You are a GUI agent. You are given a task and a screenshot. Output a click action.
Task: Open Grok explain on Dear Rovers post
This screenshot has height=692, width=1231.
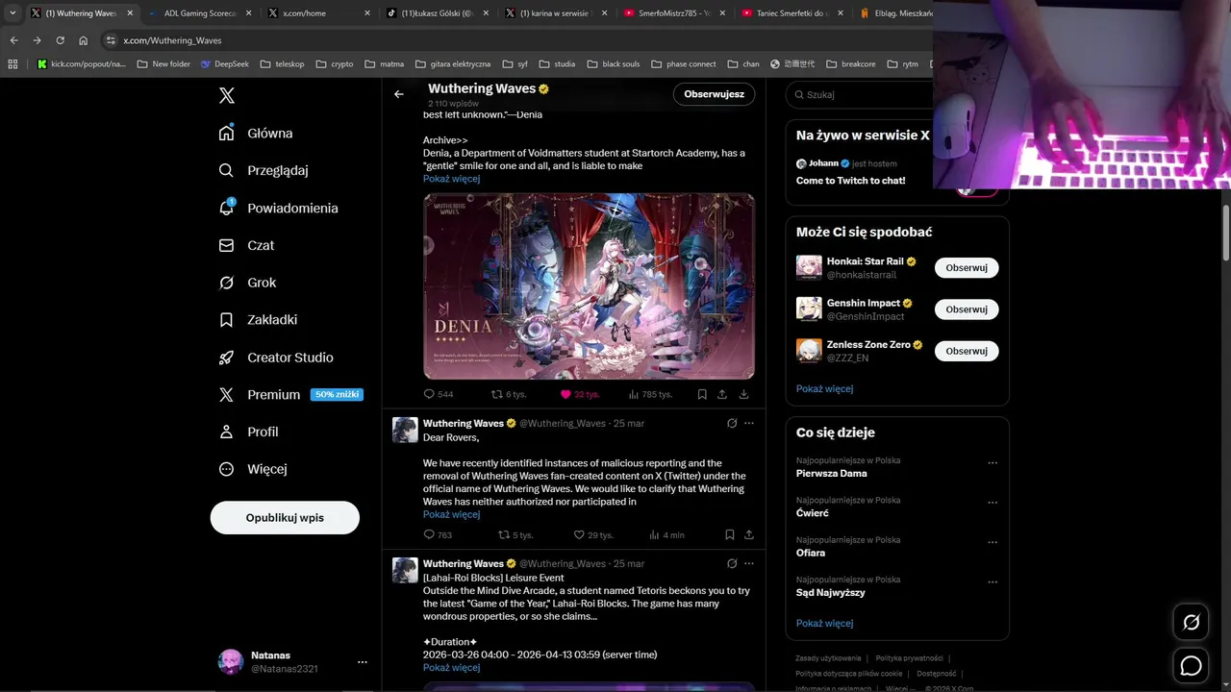tap(732, 423)
